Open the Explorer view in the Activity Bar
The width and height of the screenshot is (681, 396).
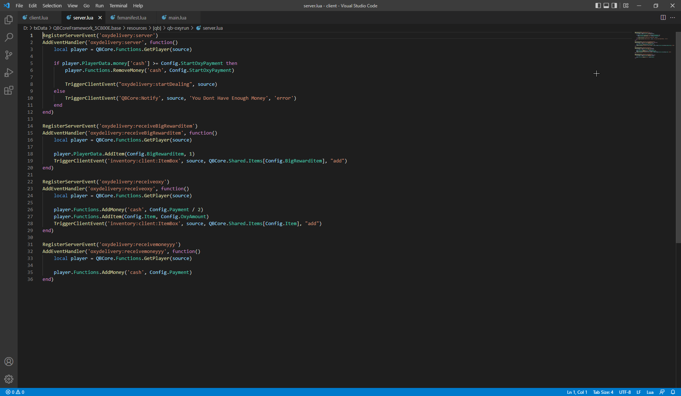[8, 20]
